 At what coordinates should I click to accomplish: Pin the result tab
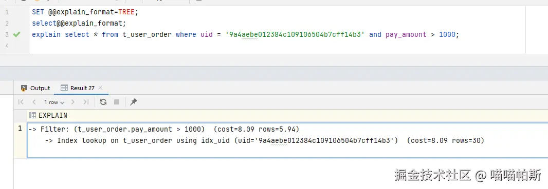point(134,102)
